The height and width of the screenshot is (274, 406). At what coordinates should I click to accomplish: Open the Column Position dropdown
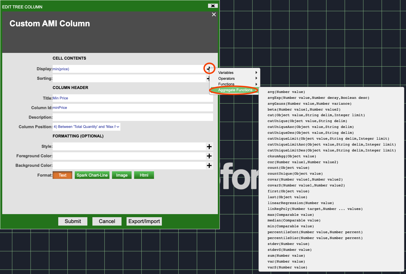[87, 127]
